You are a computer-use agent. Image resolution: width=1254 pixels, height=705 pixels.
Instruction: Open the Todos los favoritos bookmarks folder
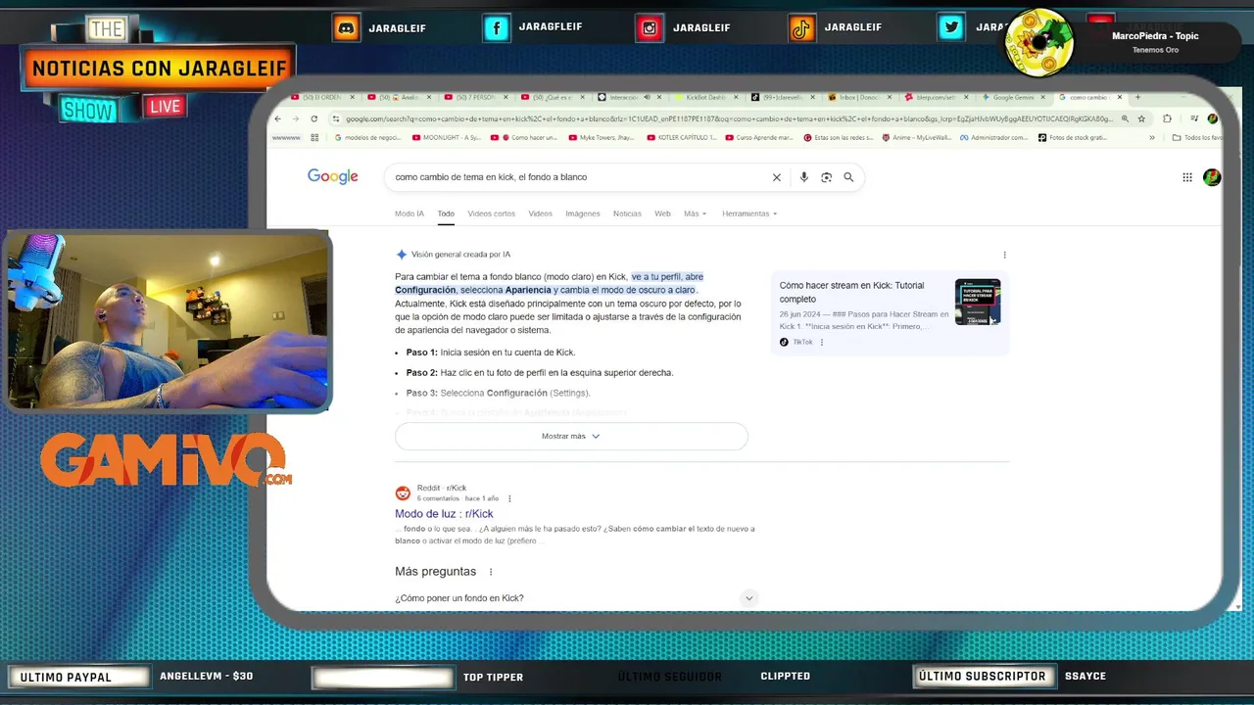pyautogui.click(x=1197, y=138)
